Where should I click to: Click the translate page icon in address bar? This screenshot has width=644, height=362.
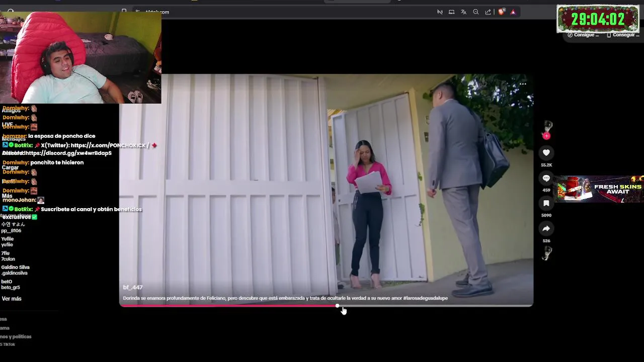click(x=463, y=12)
